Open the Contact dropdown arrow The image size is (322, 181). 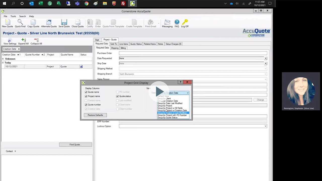[15, 151]
